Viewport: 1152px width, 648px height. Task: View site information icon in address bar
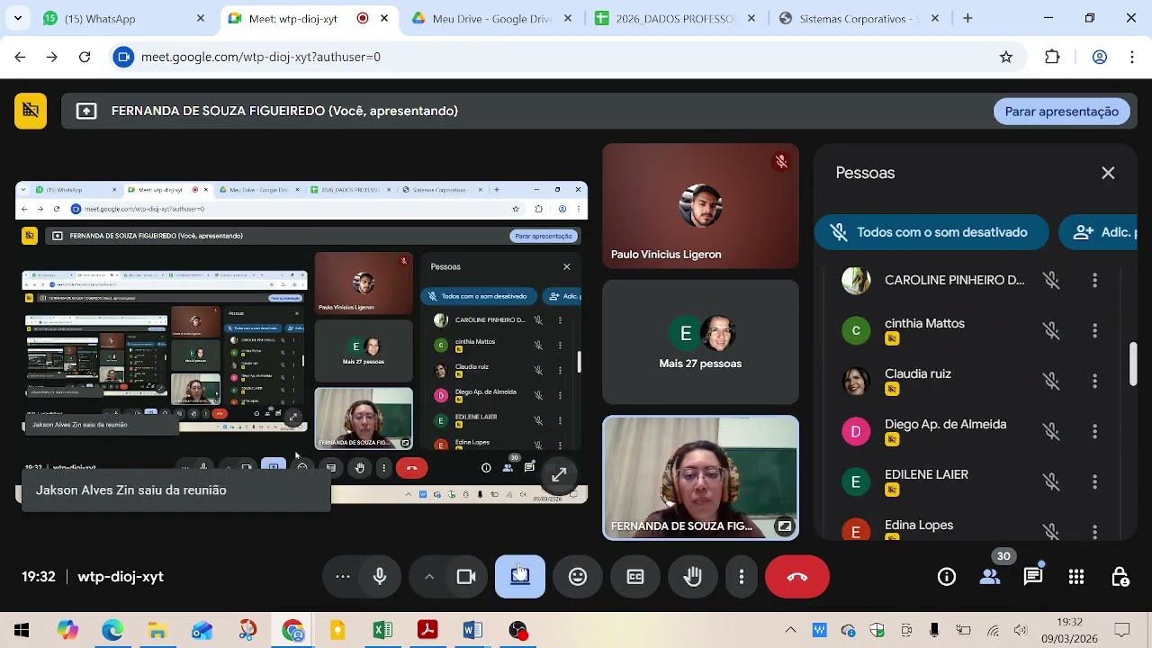pos(124,57)
